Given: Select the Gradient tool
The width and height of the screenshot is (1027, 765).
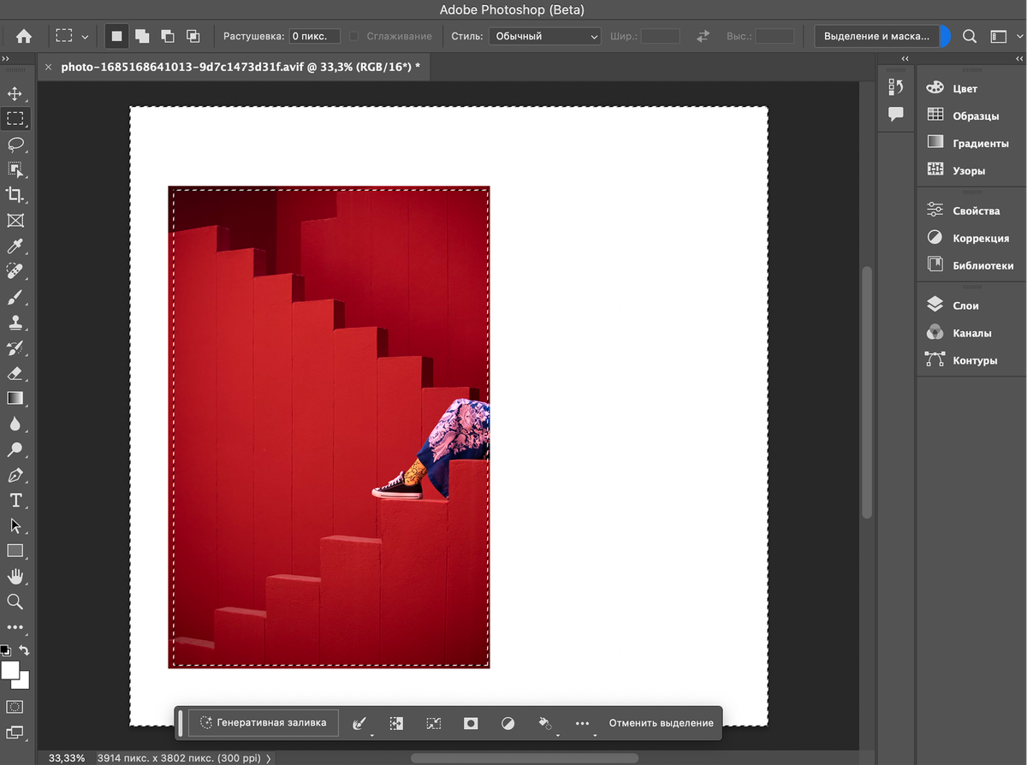Looking at the screenshot, I should click(x=15, y=398).
